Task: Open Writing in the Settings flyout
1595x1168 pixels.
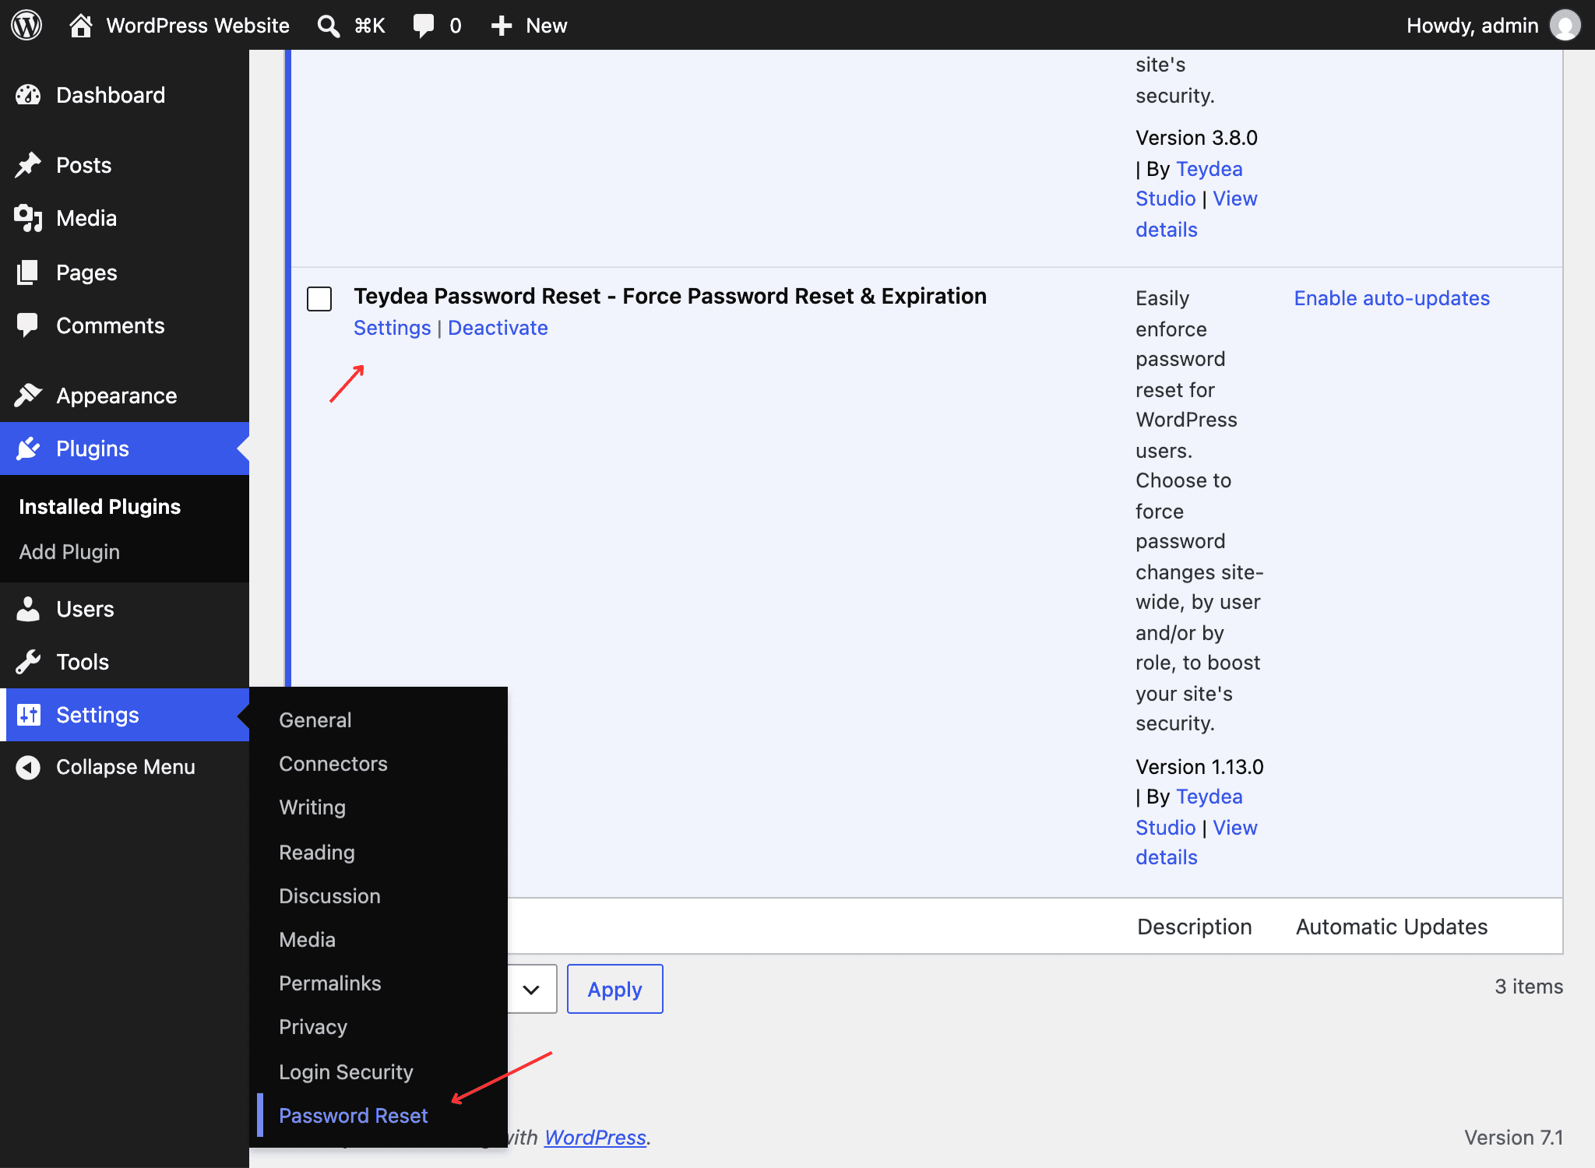Action: [x=312, y=807]
